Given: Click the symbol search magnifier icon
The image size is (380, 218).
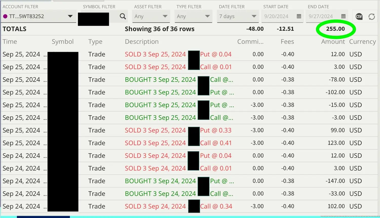Looking at the screenshot, I should (123, 16).
